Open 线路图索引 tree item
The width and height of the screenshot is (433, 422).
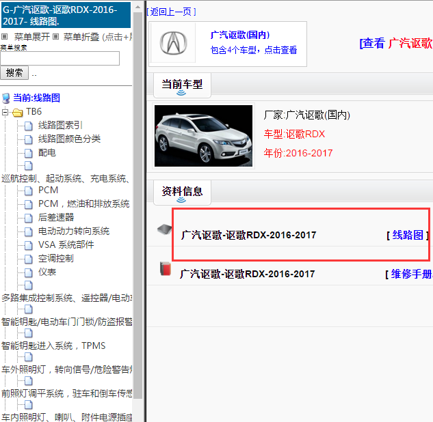coord(60,126)
